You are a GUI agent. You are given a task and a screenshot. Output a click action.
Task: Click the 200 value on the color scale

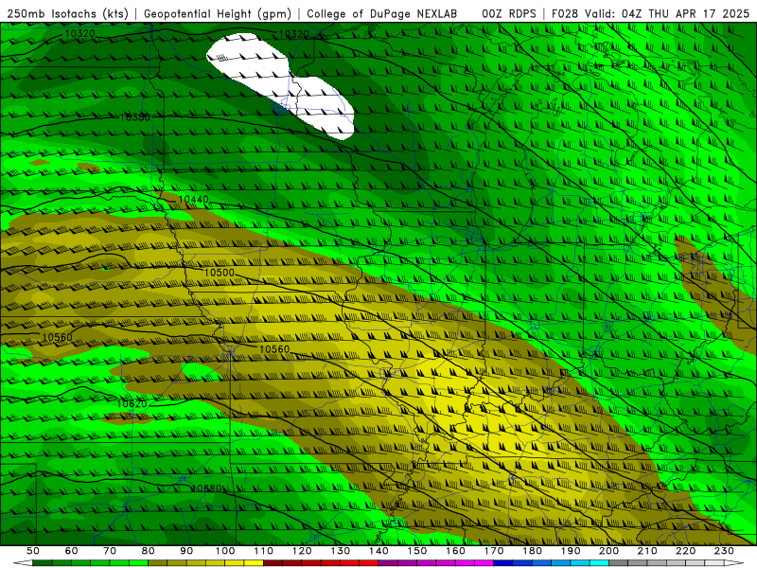pyautogui.click(x=608, y=551)
